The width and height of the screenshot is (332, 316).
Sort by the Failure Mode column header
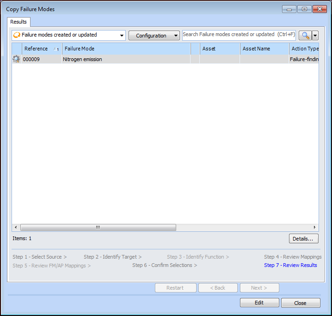(126, 49)
